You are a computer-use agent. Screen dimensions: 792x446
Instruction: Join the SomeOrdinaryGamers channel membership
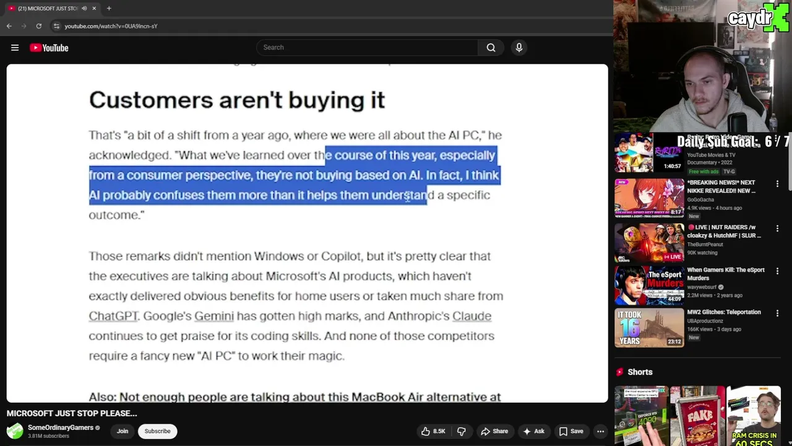[123, 431]
